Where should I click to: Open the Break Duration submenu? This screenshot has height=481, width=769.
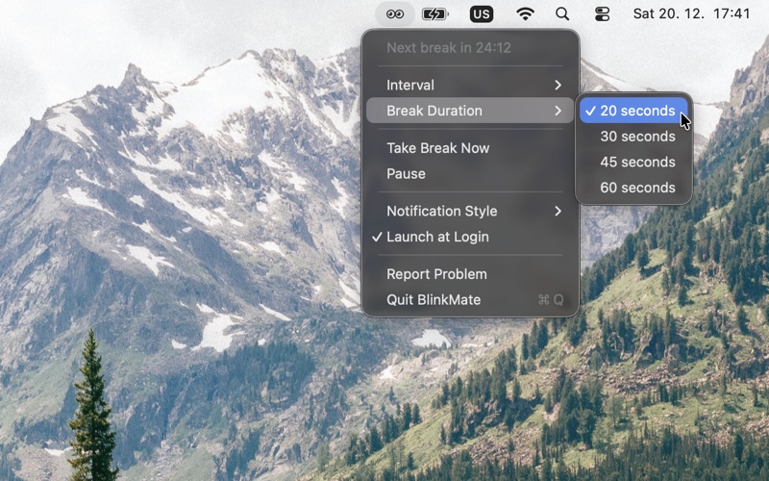point(470,111)
